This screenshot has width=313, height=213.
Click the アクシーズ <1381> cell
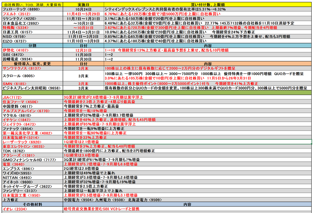click(x=32, y=155)
